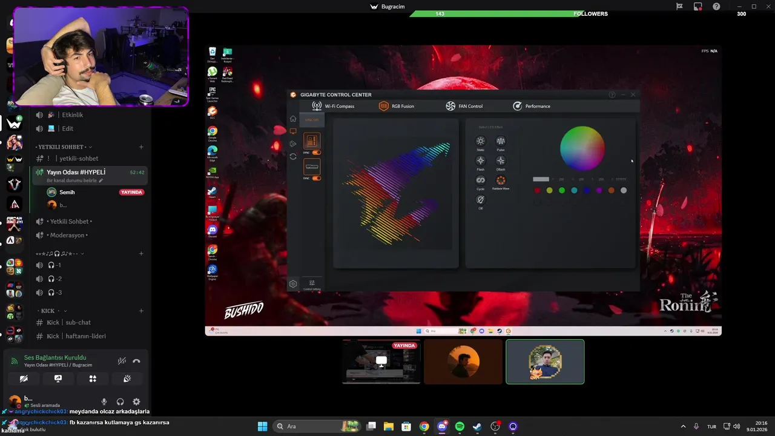
Task: Toggle noise suppression icon in voice panel
Action: [122, 361]
